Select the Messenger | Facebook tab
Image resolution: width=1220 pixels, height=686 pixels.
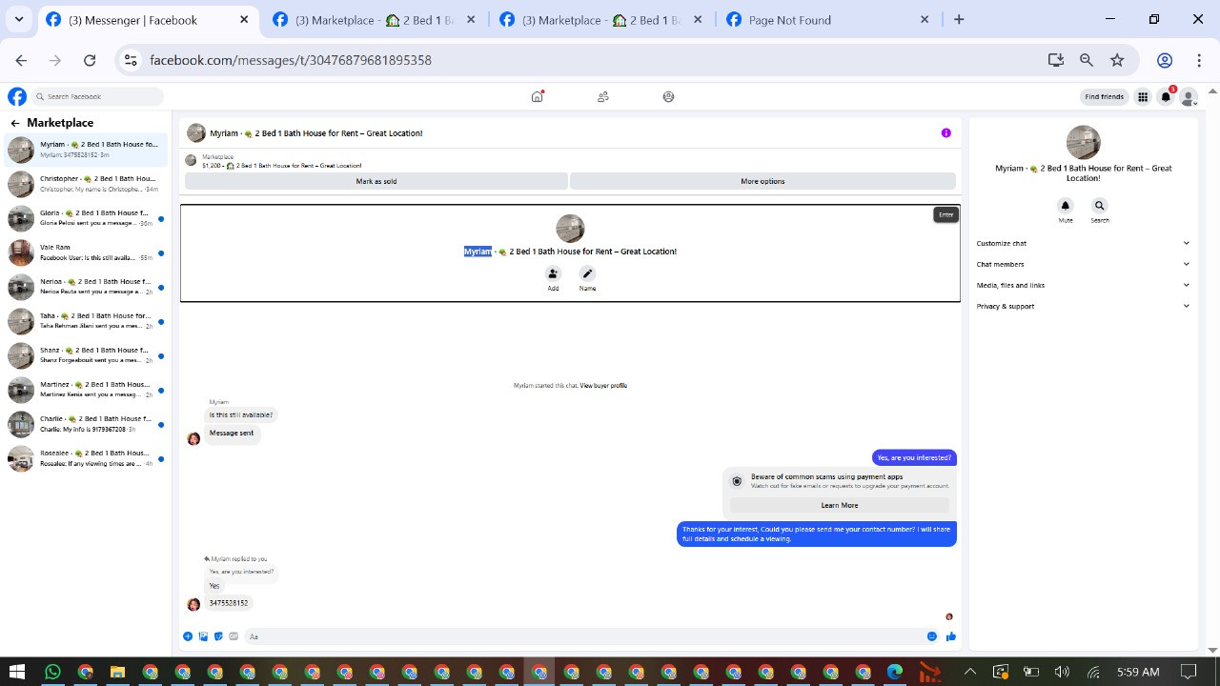pyautogui.click(x=148, y=19)
